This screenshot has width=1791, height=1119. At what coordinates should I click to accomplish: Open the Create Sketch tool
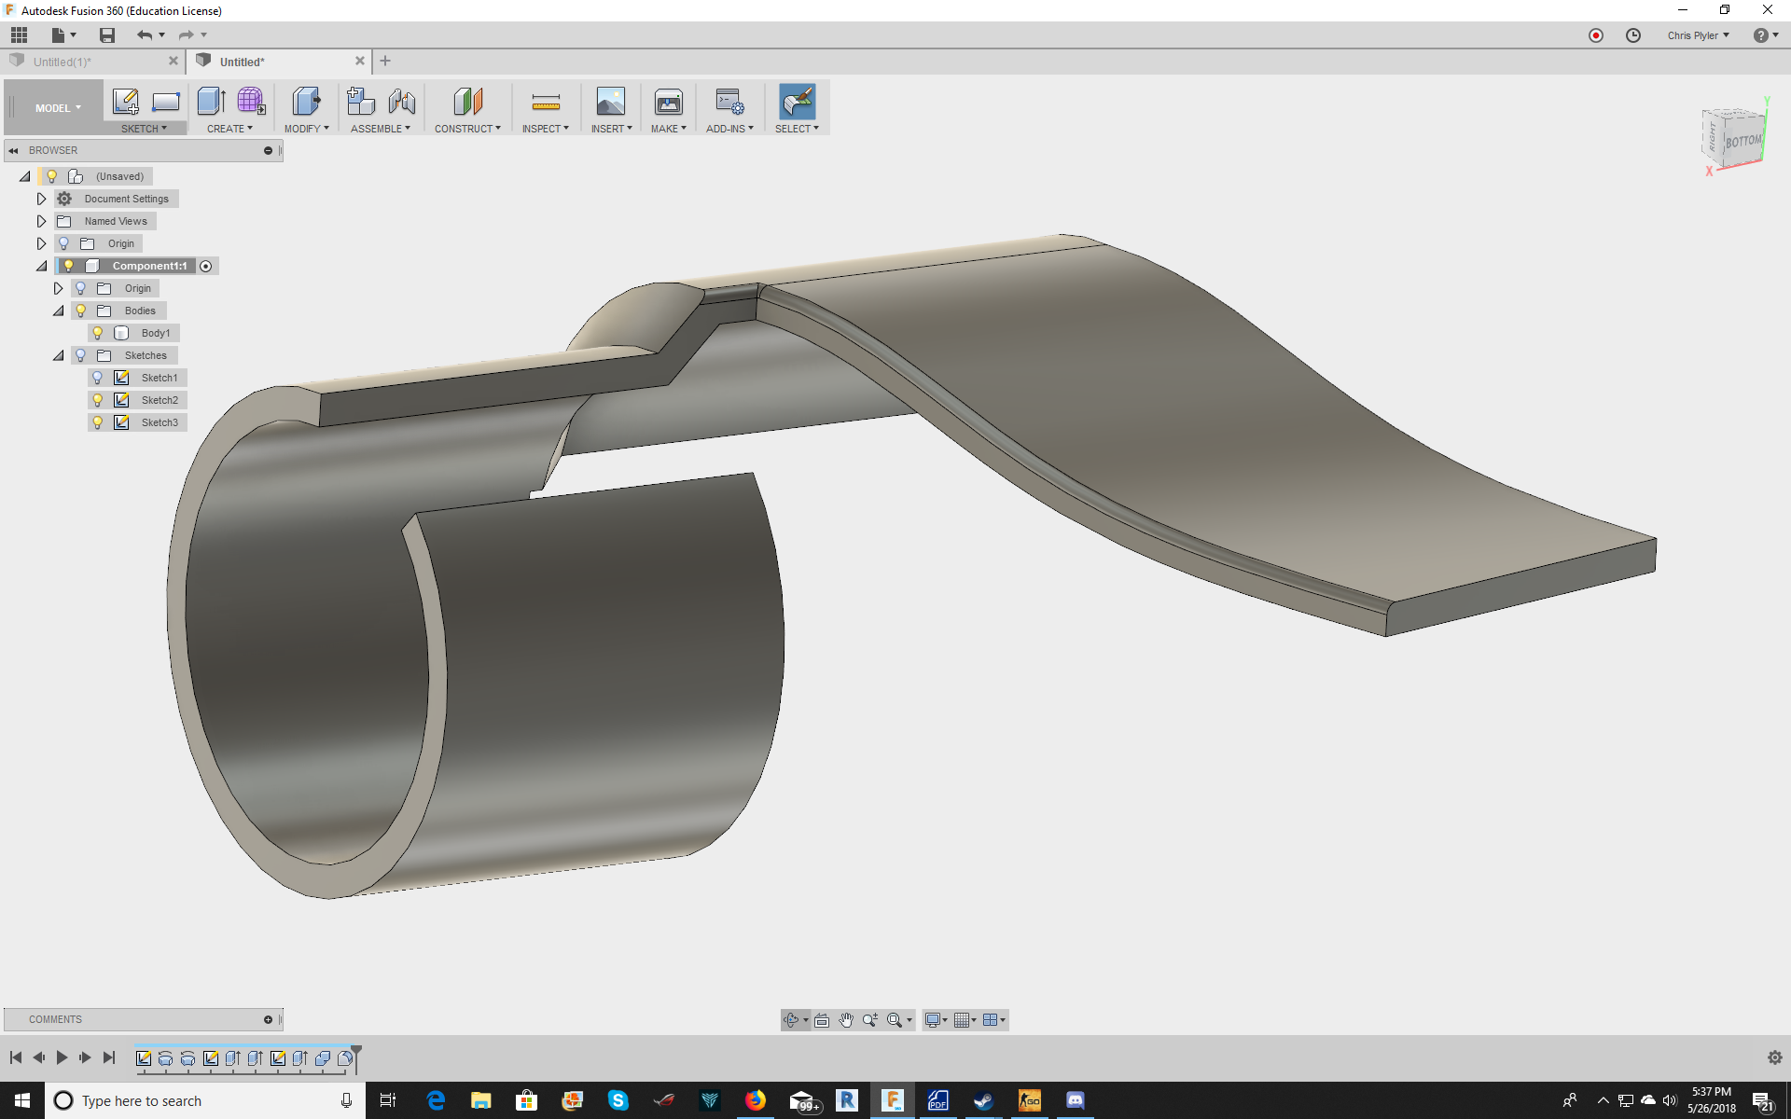point(126,103)
